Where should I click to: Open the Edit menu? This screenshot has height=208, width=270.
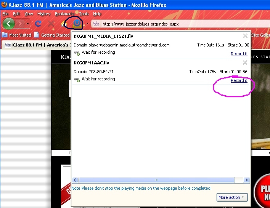point(16,14)
